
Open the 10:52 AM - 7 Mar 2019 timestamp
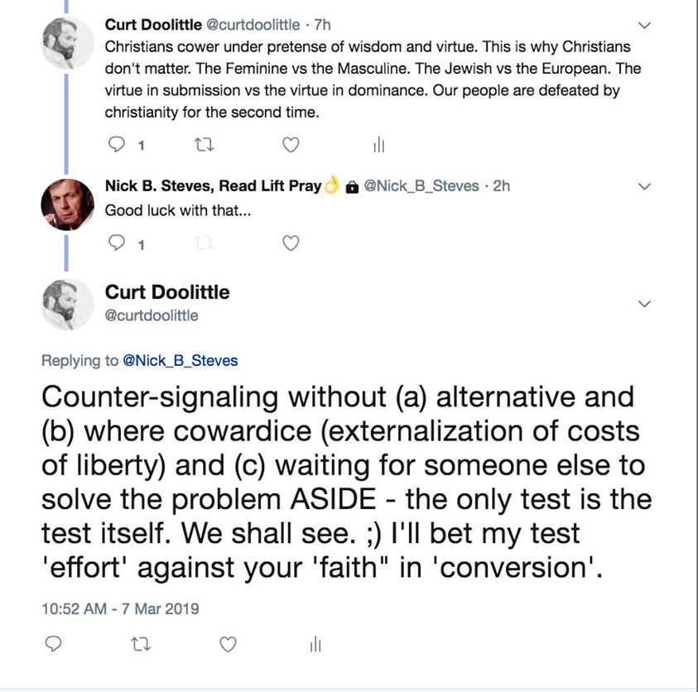click(120, 608)
